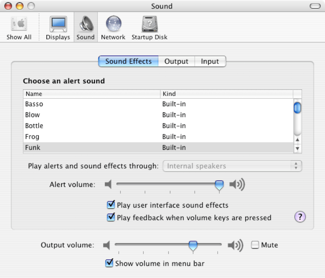Open the Show All preferences icon
Screen dimensions: 325x278
pyautogui.click(x=19, y=28)
